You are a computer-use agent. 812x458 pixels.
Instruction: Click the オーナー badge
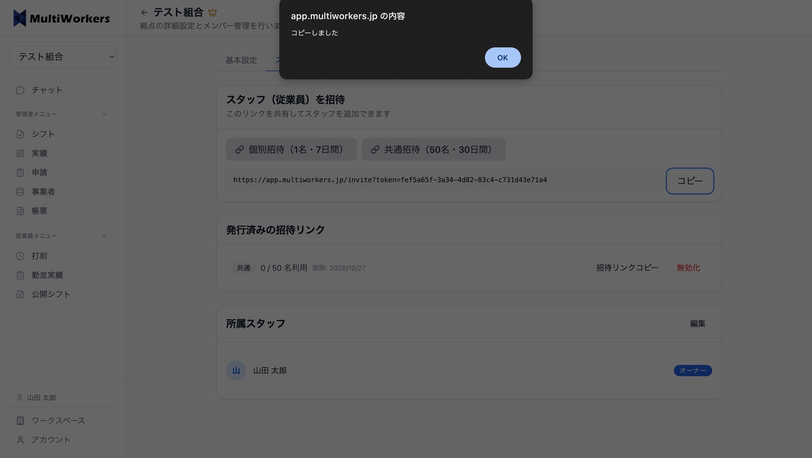[x=692, y=371]
